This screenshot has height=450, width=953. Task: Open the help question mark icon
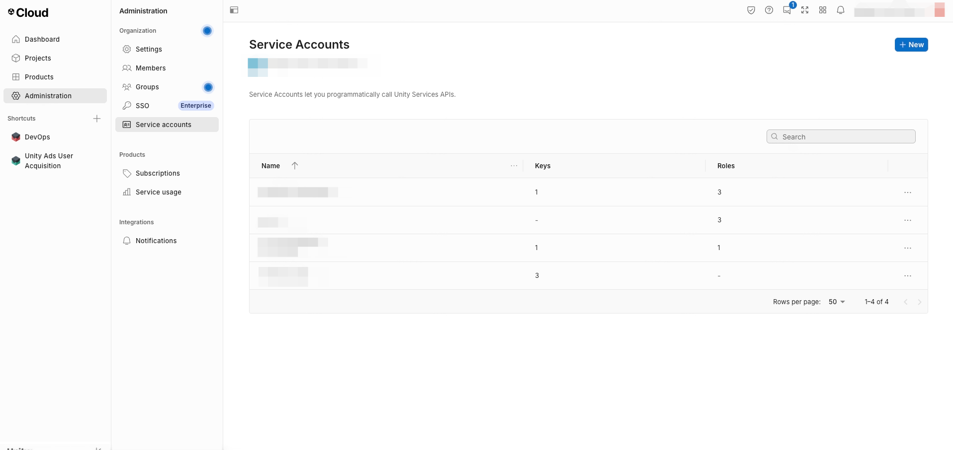(769, 10)
